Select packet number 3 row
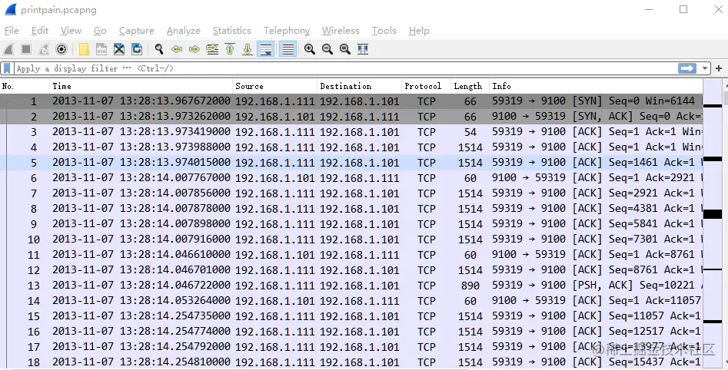Image resolution: width=728 pixels, height=370 pixels. click(351, 132)
